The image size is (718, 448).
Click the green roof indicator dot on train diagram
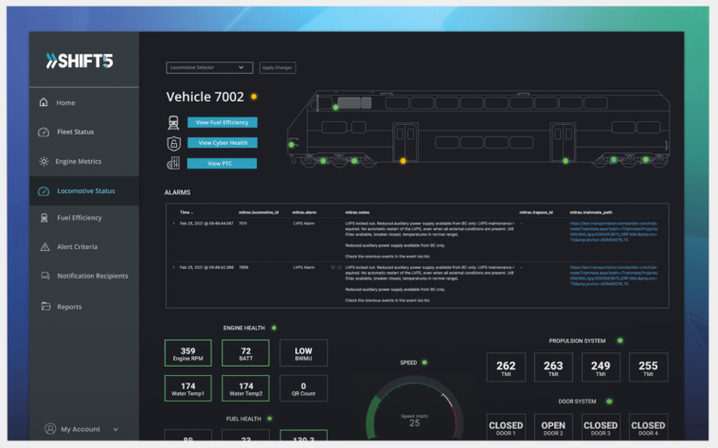335,107
